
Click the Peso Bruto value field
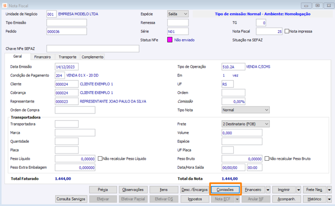242,159
